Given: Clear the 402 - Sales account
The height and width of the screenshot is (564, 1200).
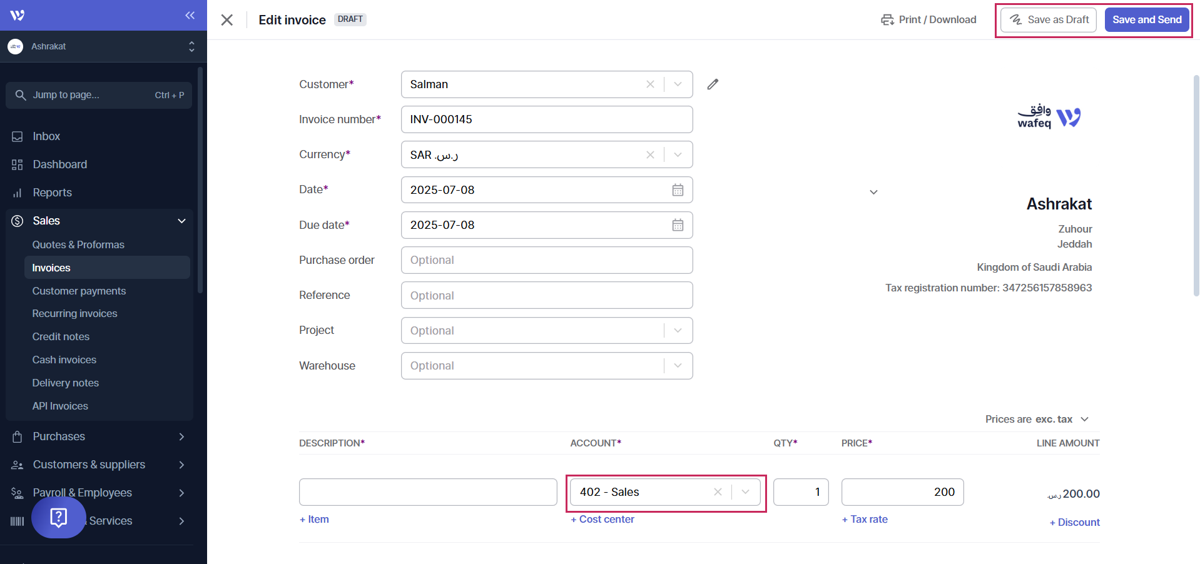Looking at the screenshot, I should tap(718, 492).
